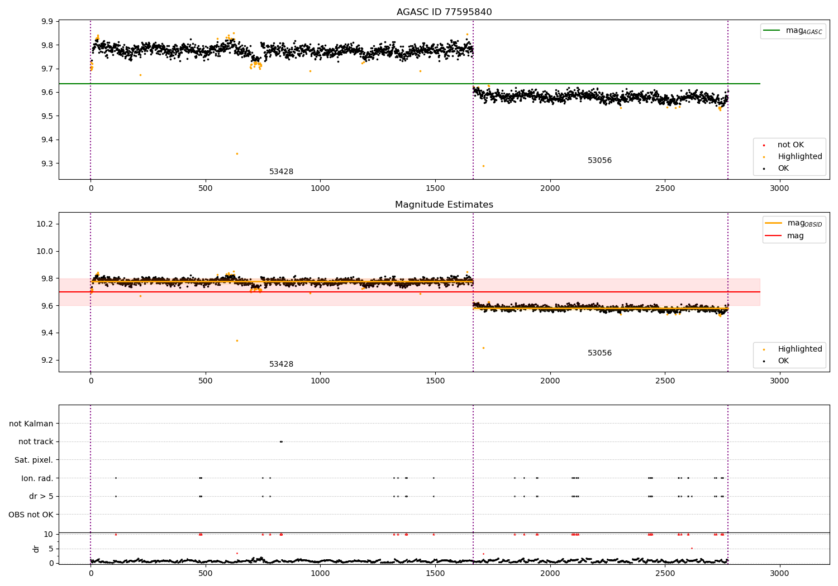Click the "10.0" y-tick of the middle plot
The width and height of the screenshot is (838, 586).
(x=45, y=252)
